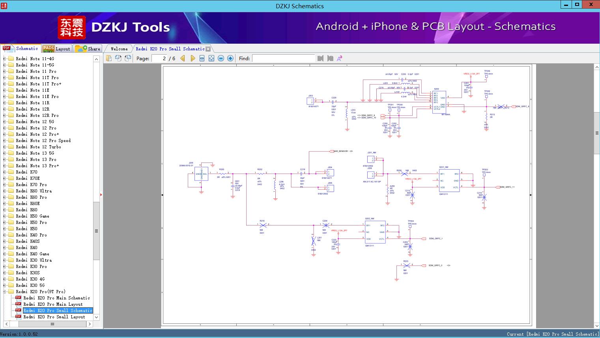
Task: Open Redmi K20 Pro Main Schematic file
Action: pyautogui.click(x=56, y=298)
